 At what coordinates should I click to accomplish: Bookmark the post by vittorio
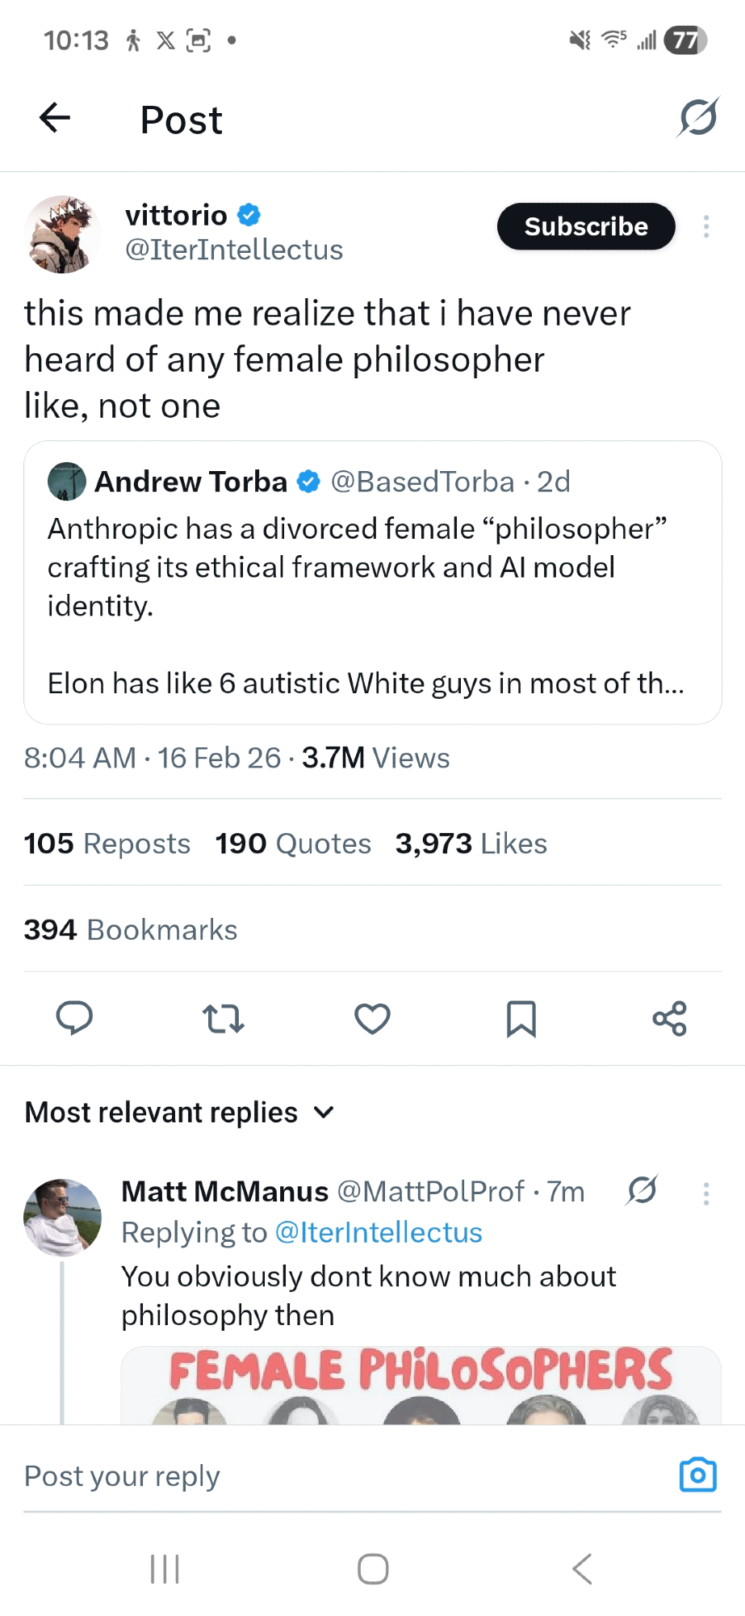tap(521, 1018)
